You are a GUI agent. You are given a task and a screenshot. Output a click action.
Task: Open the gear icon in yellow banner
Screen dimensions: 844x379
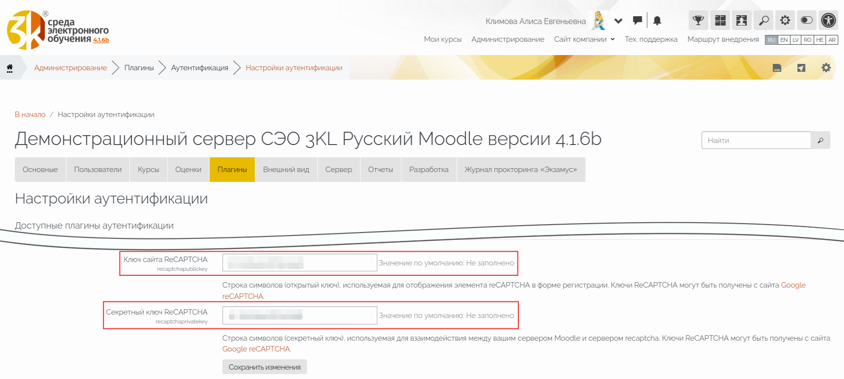pos(826,68)
